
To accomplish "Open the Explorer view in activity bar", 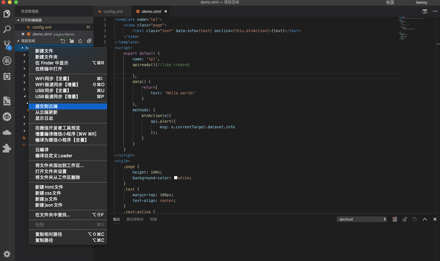I will [7, 14].
